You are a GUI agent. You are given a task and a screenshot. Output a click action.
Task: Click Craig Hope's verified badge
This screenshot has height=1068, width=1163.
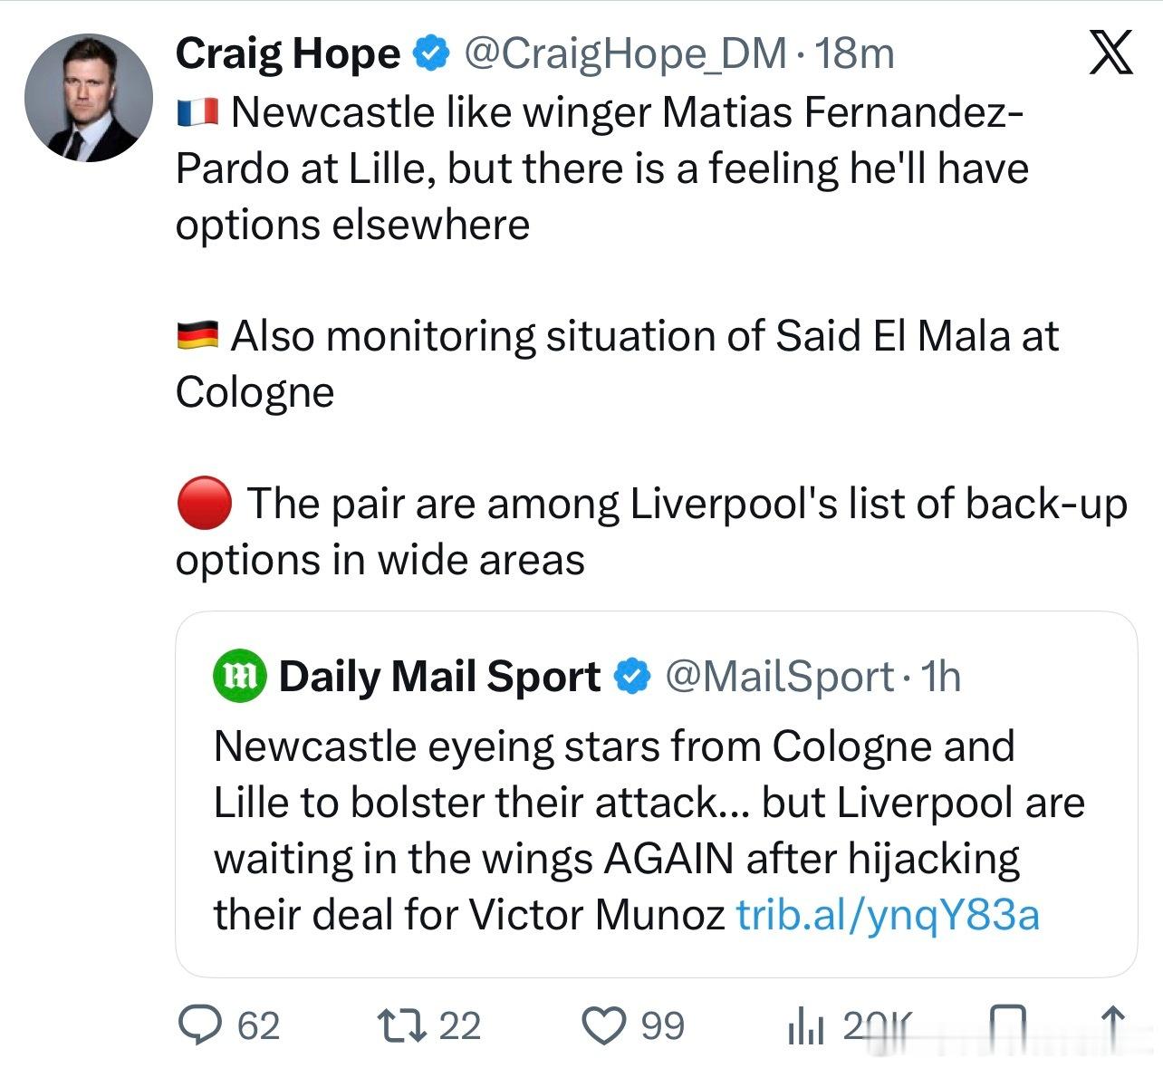point(432,54)
